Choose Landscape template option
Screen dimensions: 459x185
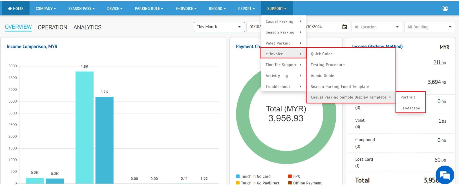click(410, 108)
